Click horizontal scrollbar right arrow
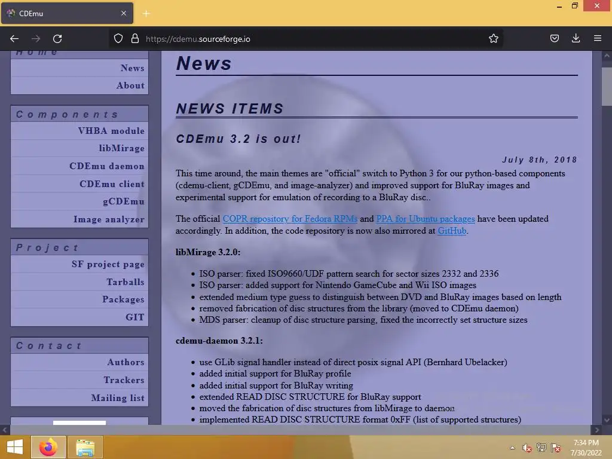The image size is (612, 459). point(597,430)
